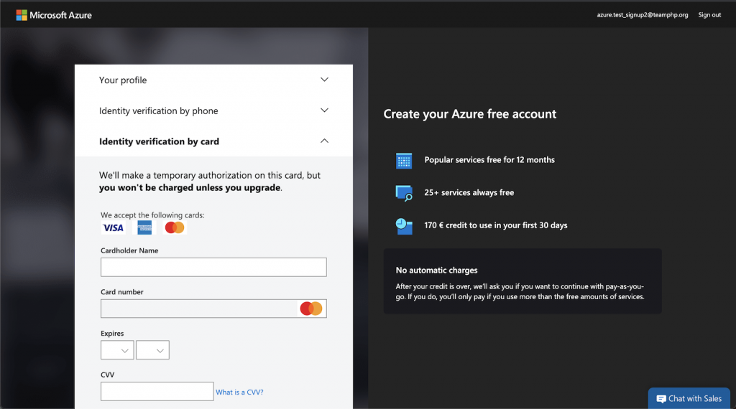Focus the Card number input field

(x=213, y=309)
